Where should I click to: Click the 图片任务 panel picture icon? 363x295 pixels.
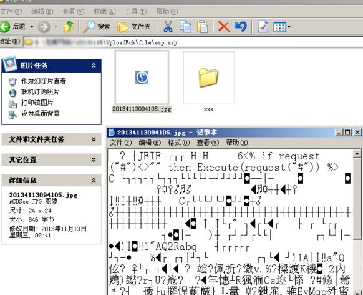[x=10, y=63]
